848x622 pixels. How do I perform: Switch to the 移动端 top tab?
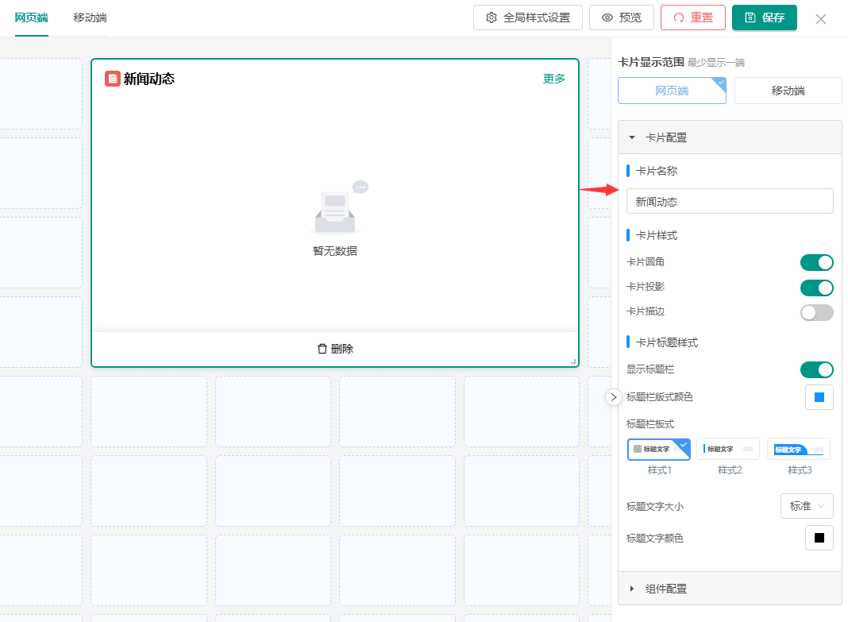(90, 17)
